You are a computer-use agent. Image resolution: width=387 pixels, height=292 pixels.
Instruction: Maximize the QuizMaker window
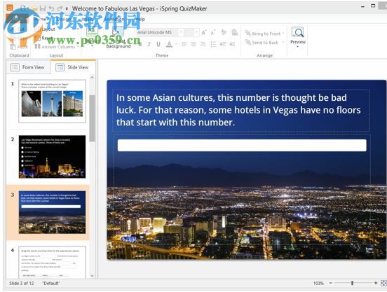pyautogui.click(x=373, y=6)
